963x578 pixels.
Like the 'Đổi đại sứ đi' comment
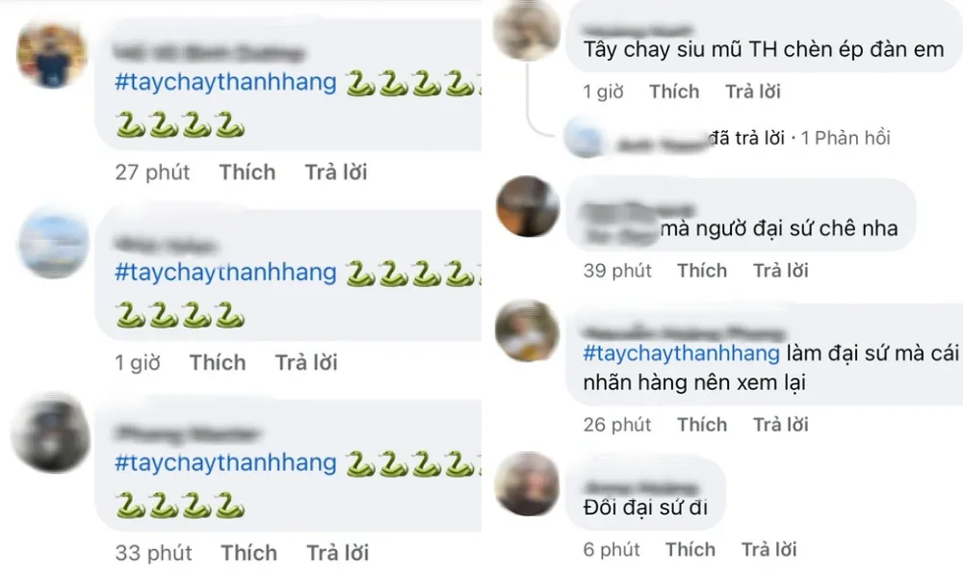[690, 549]
